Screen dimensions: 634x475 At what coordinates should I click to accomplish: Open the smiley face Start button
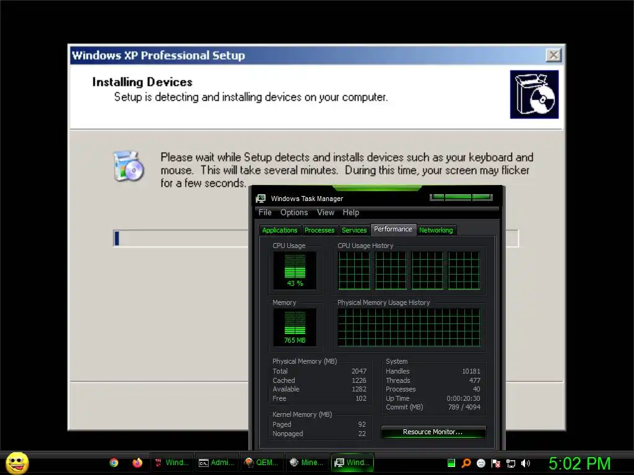pyautogui.click(x=17, y=463)
